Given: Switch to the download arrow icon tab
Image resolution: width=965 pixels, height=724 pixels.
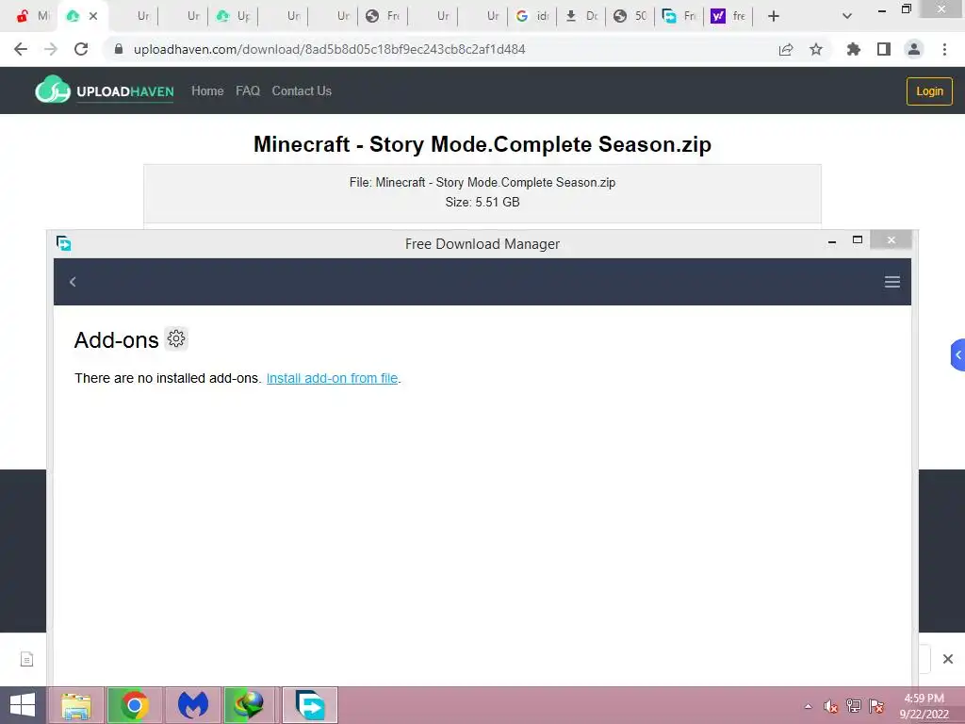Looking at the screenshot, I should (x=581, y=16).
